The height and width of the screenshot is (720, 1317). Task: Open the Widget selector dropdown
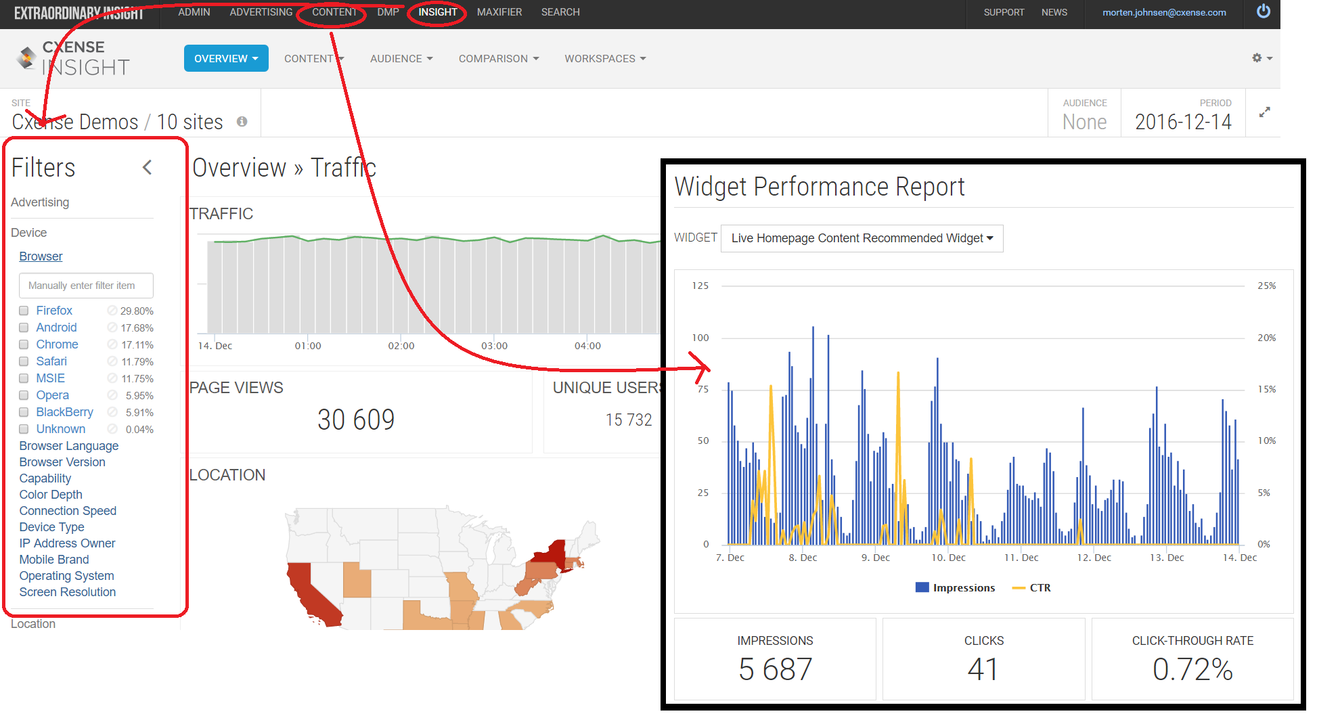(x=862, y=238)
